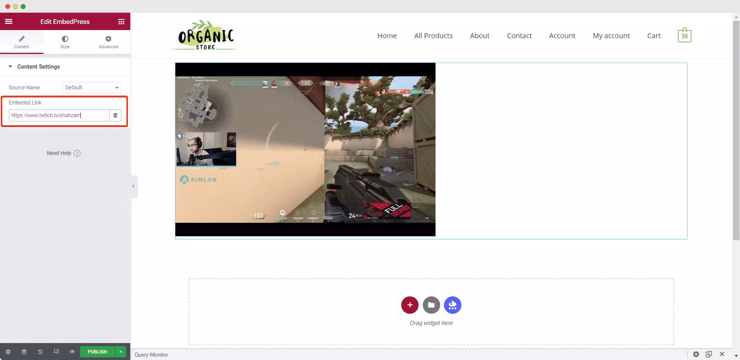Open Query Monitor settings gear
This screenshot has width=740, height=360.
click(x=696, y=354)
